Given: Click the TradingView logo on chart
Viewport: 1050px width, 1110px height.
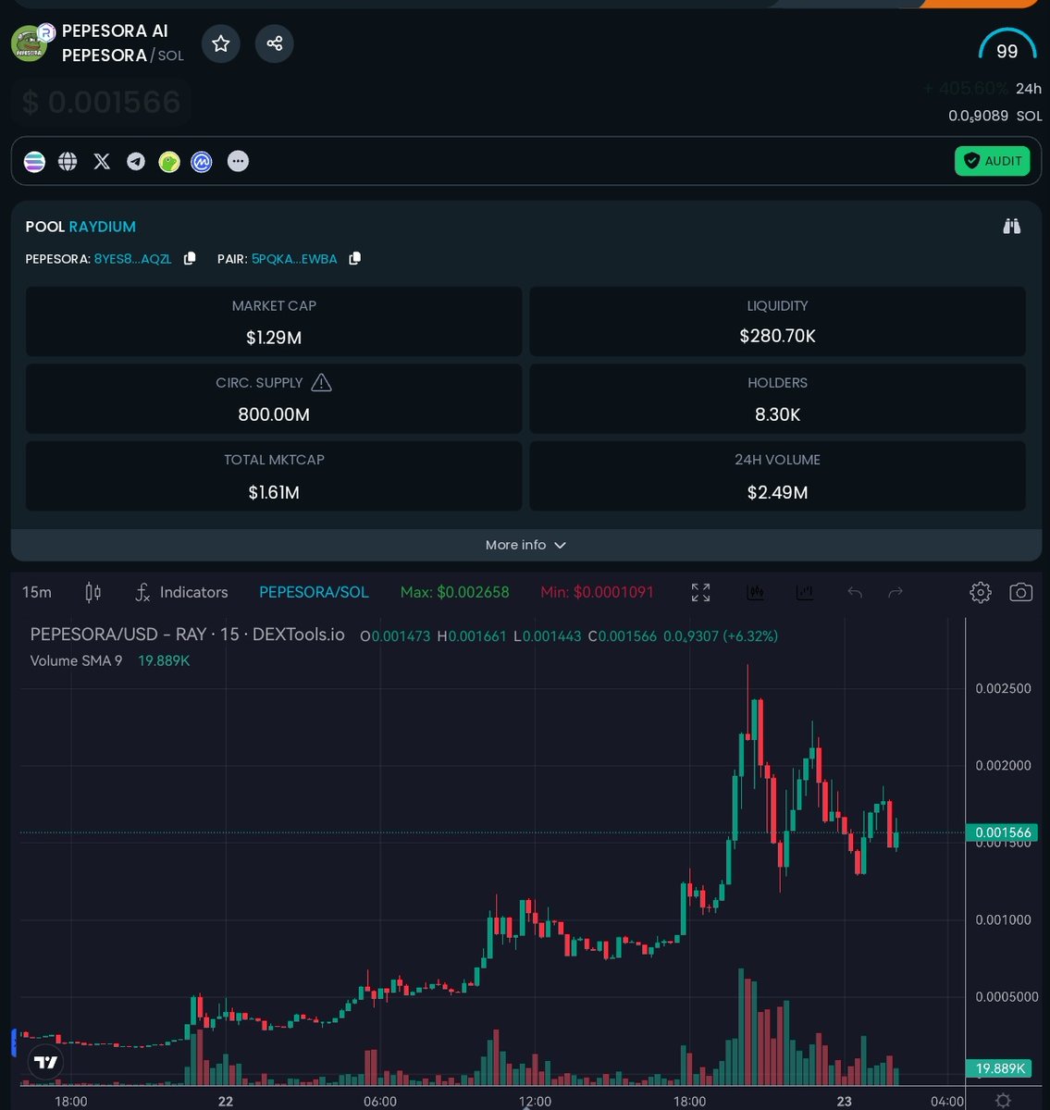Looking at the screenshot, I should [x=45, y=1062].
